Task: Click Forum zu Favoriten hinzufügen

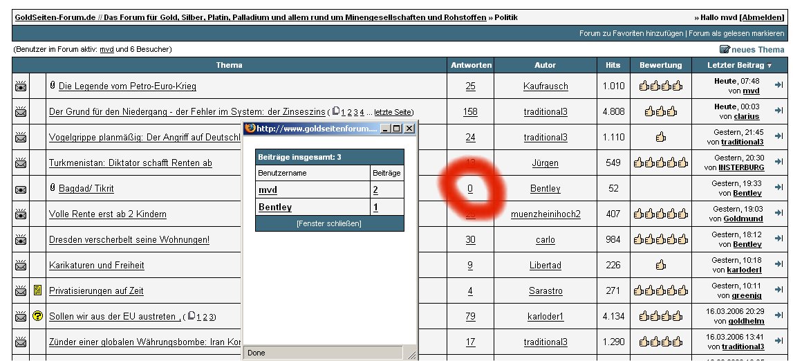Action: coord(631,33)
